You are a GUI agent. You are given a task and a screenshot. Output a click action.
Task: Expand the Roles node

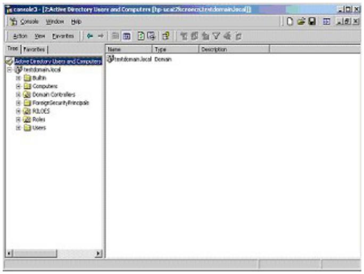(18, 120)
